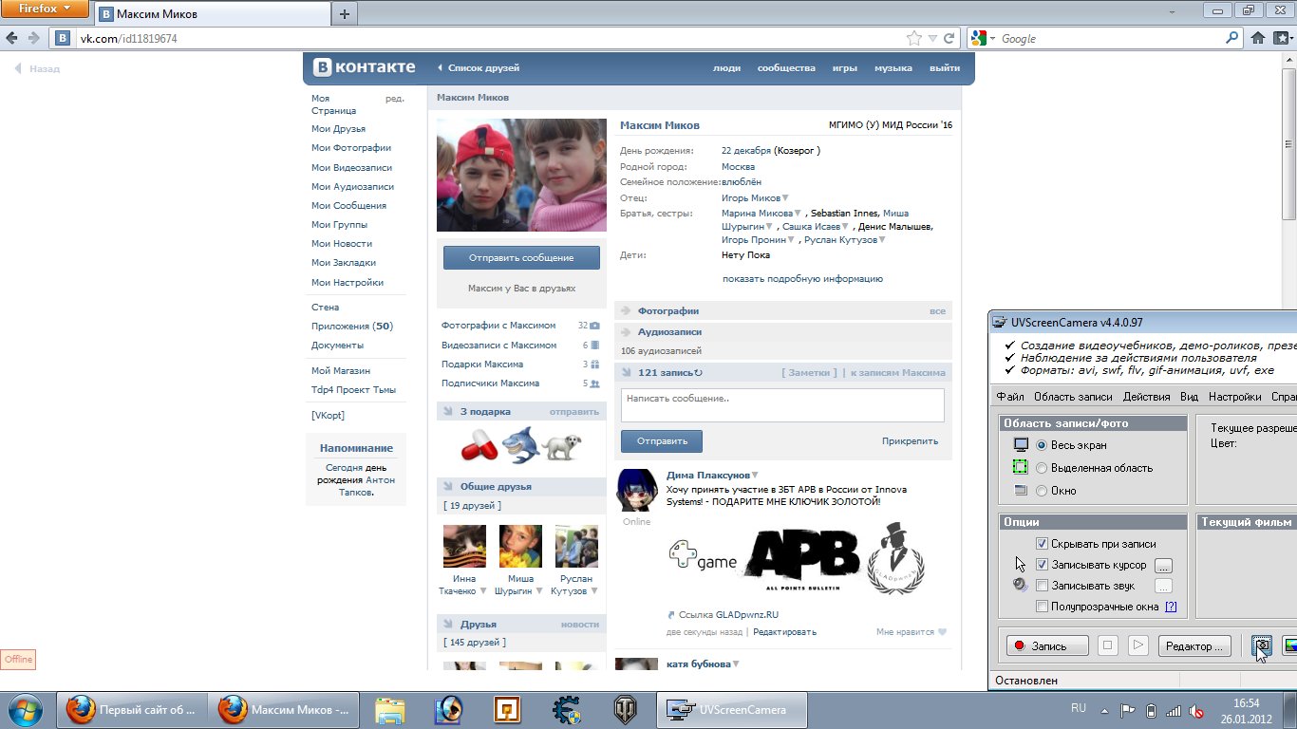Click the red-white pill gift icon
The image size is (1297, 729).
pos(479,444)
